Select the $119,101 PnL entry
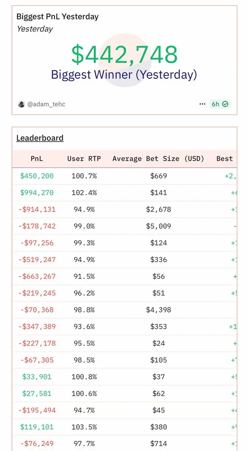249x451 pixels. (37, 427)
